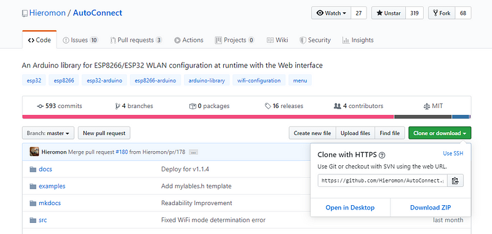Open the 'Readability Improvement' commit message
This screenshot has width=492, height=234.
tap(197, 203)
